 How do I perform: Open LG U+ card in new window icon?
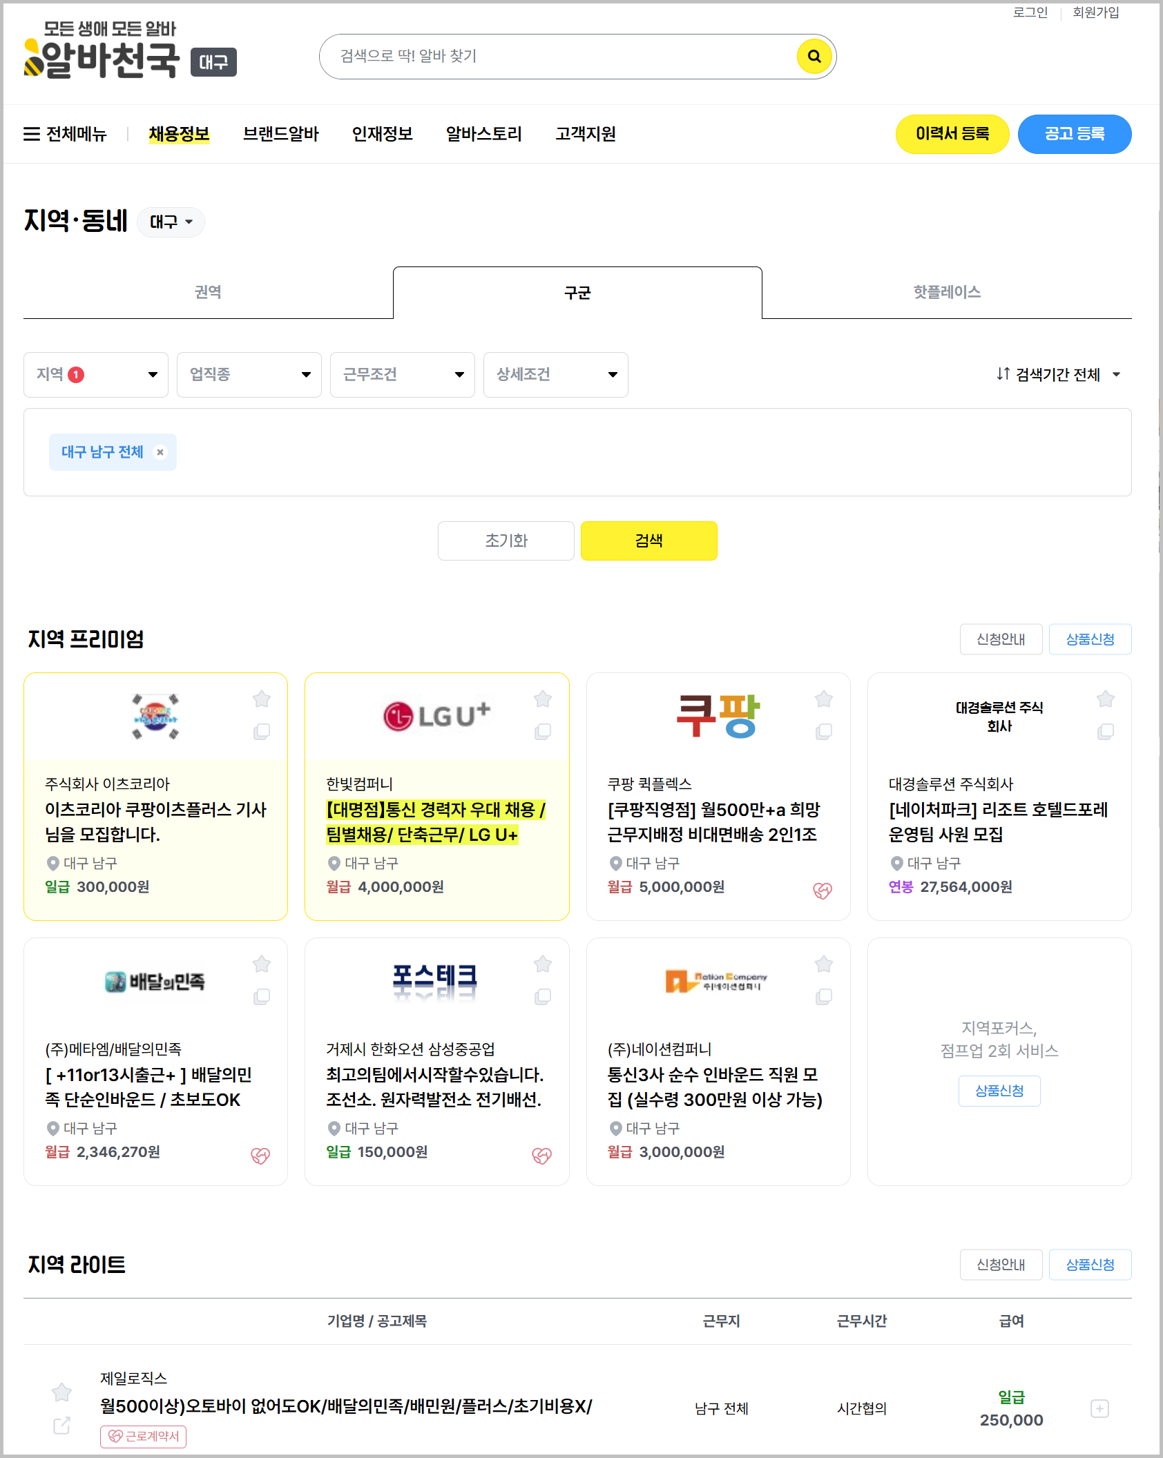(543, 731)
